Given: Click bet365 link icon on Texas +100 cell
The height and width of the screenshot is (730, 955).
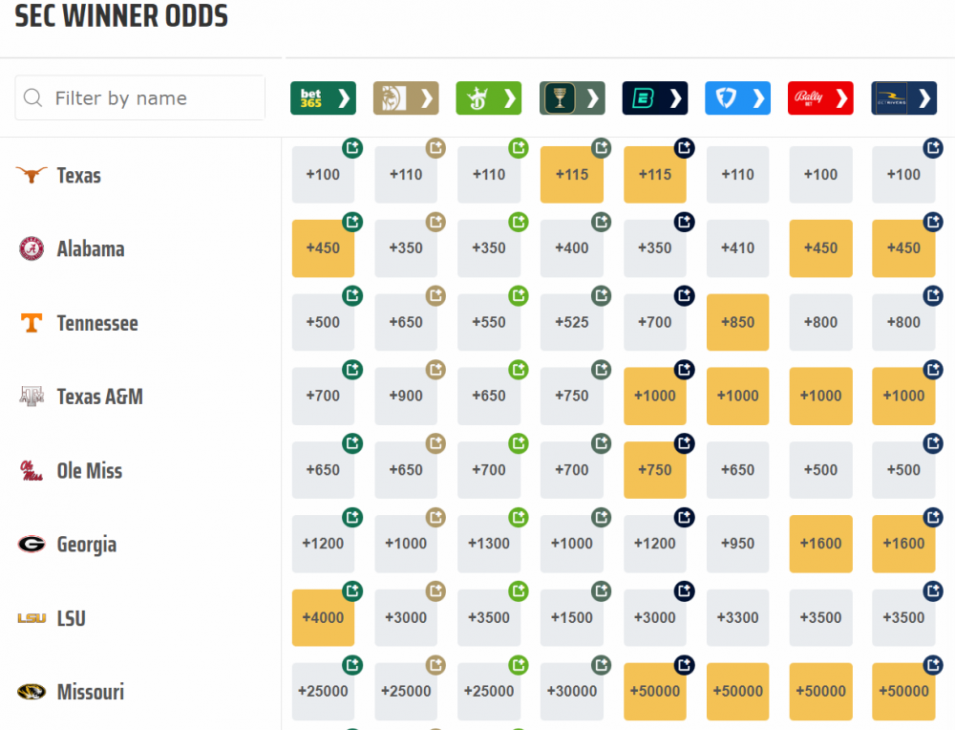Looking at the screenshot, I should [352, 148].
